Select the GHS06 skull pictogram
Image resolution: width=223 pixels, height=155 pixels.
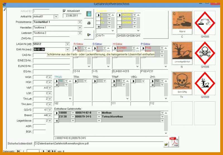(x=205, y=53)
